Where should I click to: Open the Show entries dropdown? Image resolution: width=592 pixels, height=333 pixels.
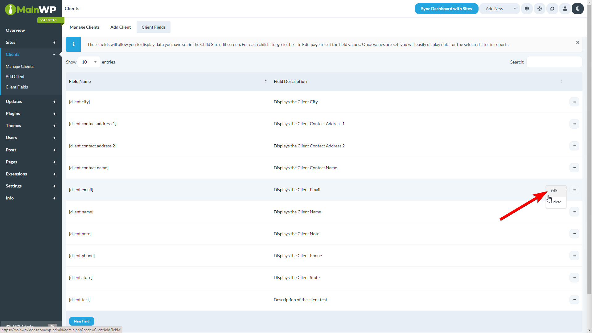pos(89,62)
